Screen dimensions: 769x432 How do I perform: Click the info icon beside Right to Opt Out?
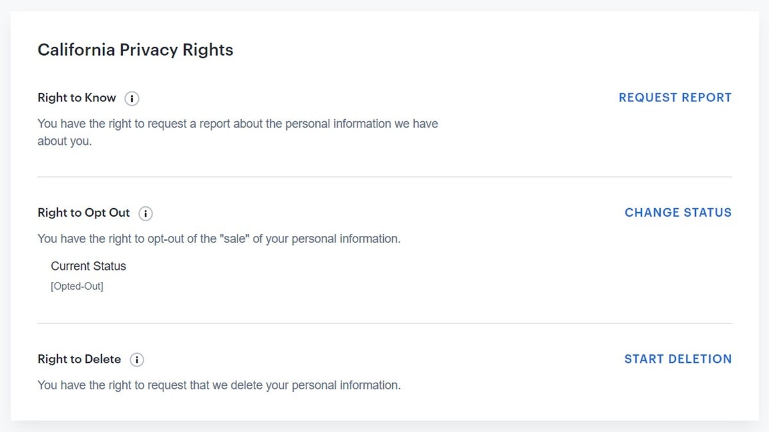coord(146,213)
